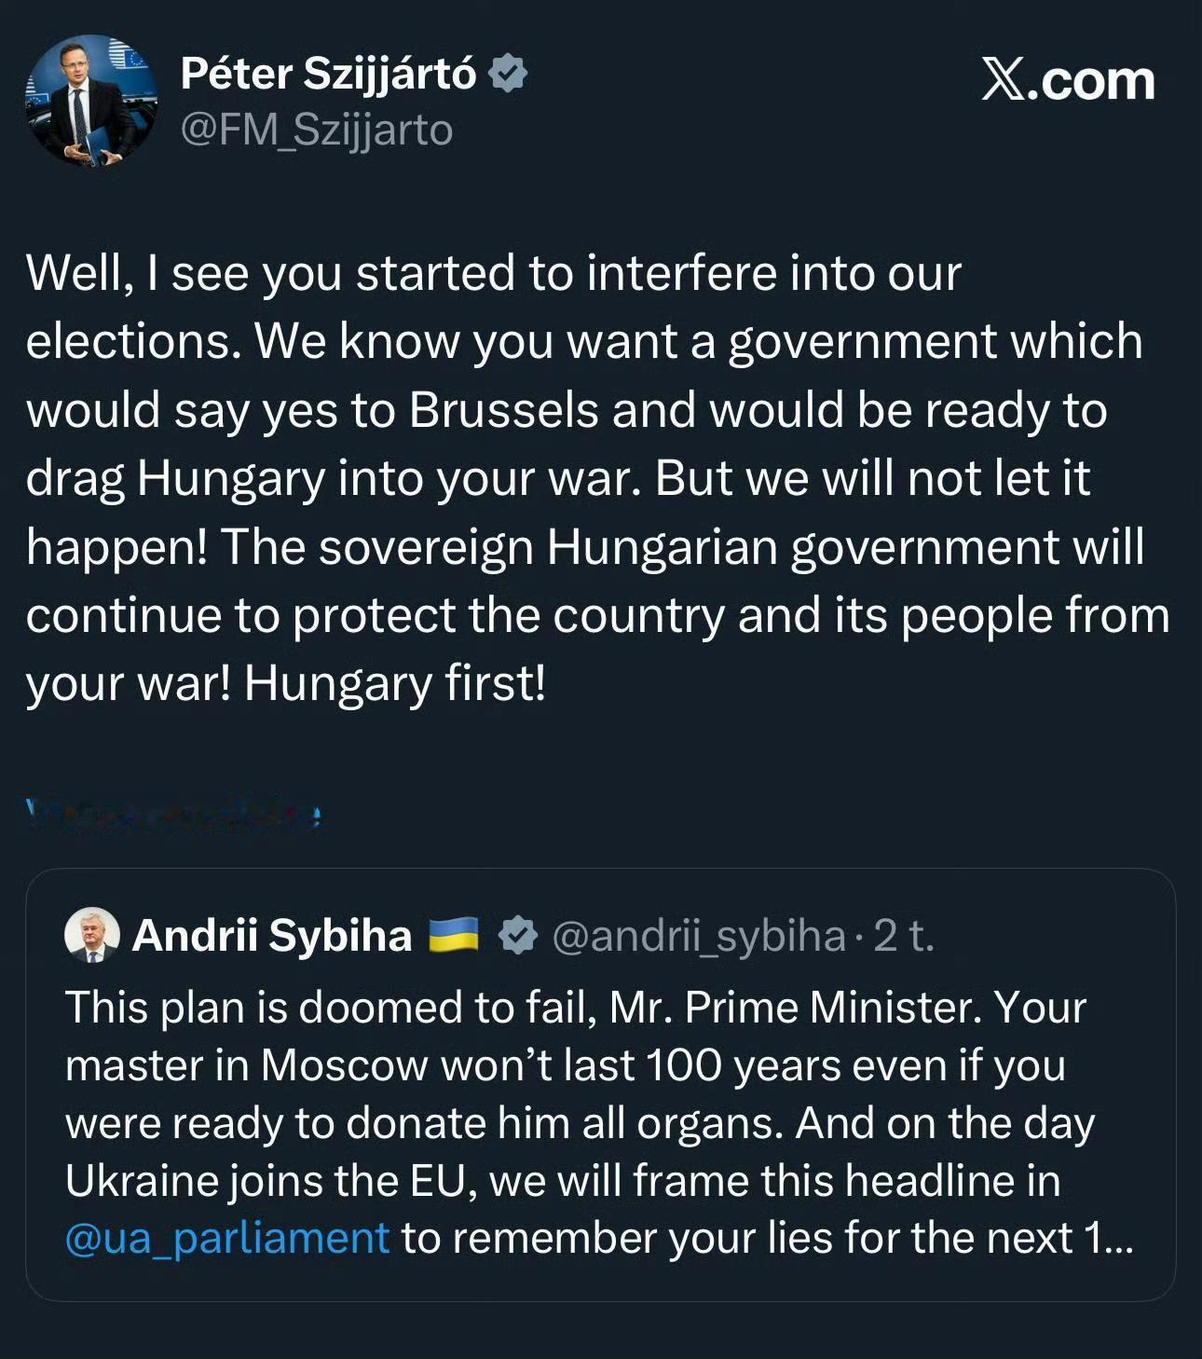Click the '2 t.' timestamp on quoted post
Screen dimensions: 1202x1359
coord(903,935)
